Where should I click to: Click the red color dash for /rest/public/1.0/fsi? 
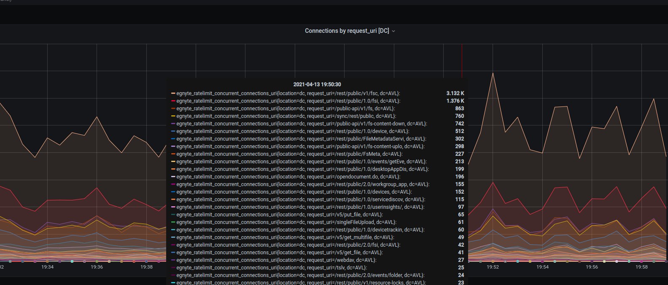pyautogui.click(x=173, y=101)
